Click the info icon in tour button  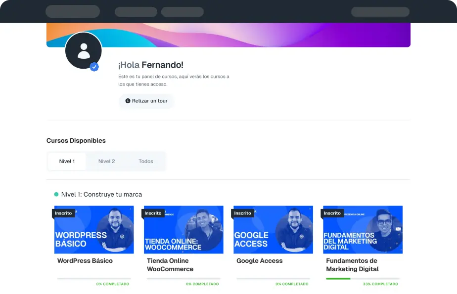pyautogui.click(x=128, y=101)
